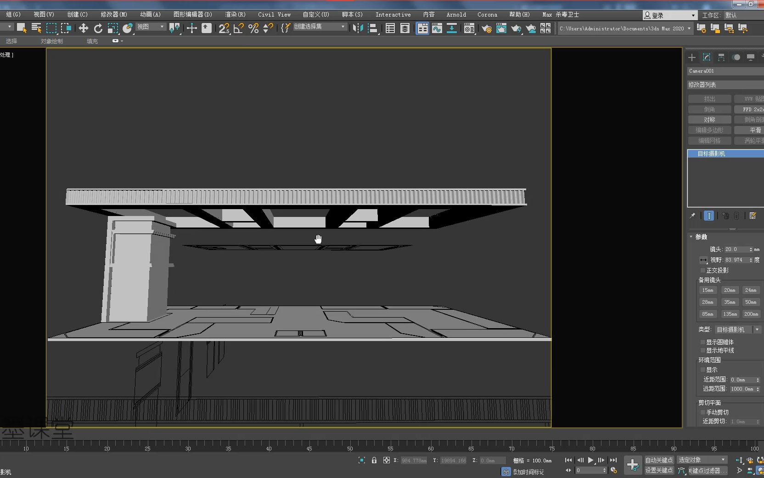
Task: Apply the 对称 modifier button
Action: pyautogui.click(x=709, y=119)
